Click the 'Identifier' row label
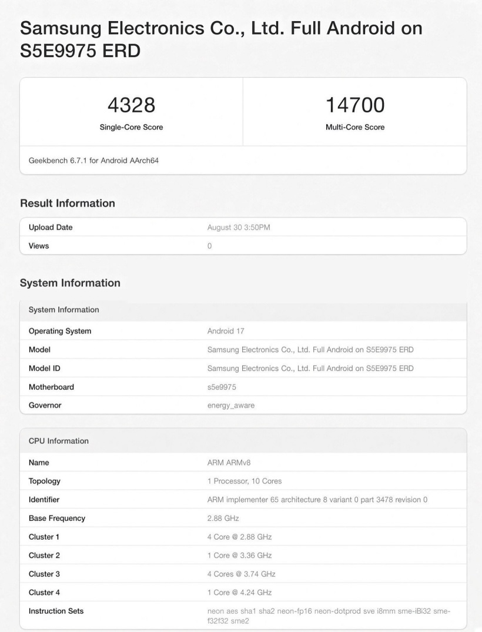 pos(44,500)
